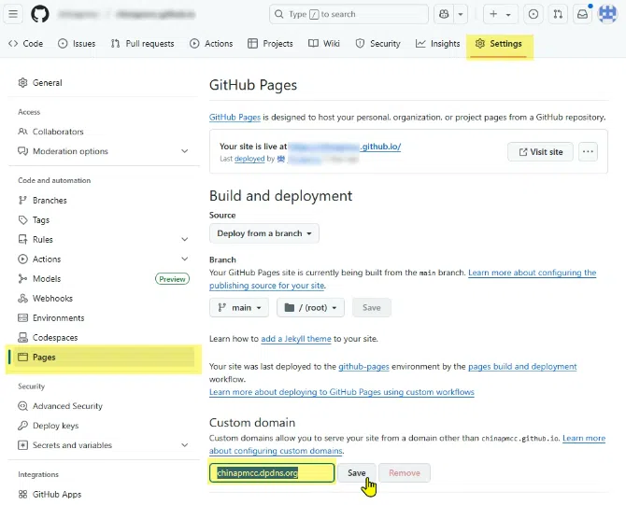Image resolution: width=626 pixels, height=505 pixels.
Task: Open the user avatar menu
Action: click(x=607, y=14)
